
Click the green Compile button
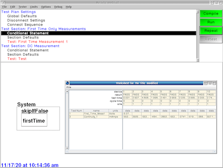tap(211, 14)
